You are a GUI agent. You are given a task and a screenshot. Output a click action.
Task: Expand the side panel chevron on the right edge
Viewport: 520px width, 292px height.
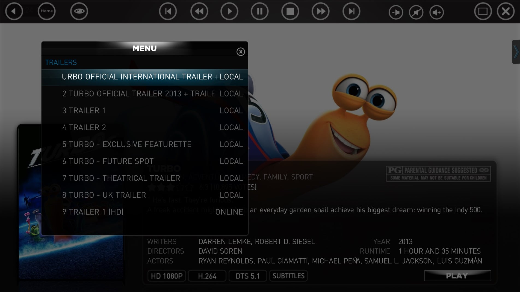point(516,52)
